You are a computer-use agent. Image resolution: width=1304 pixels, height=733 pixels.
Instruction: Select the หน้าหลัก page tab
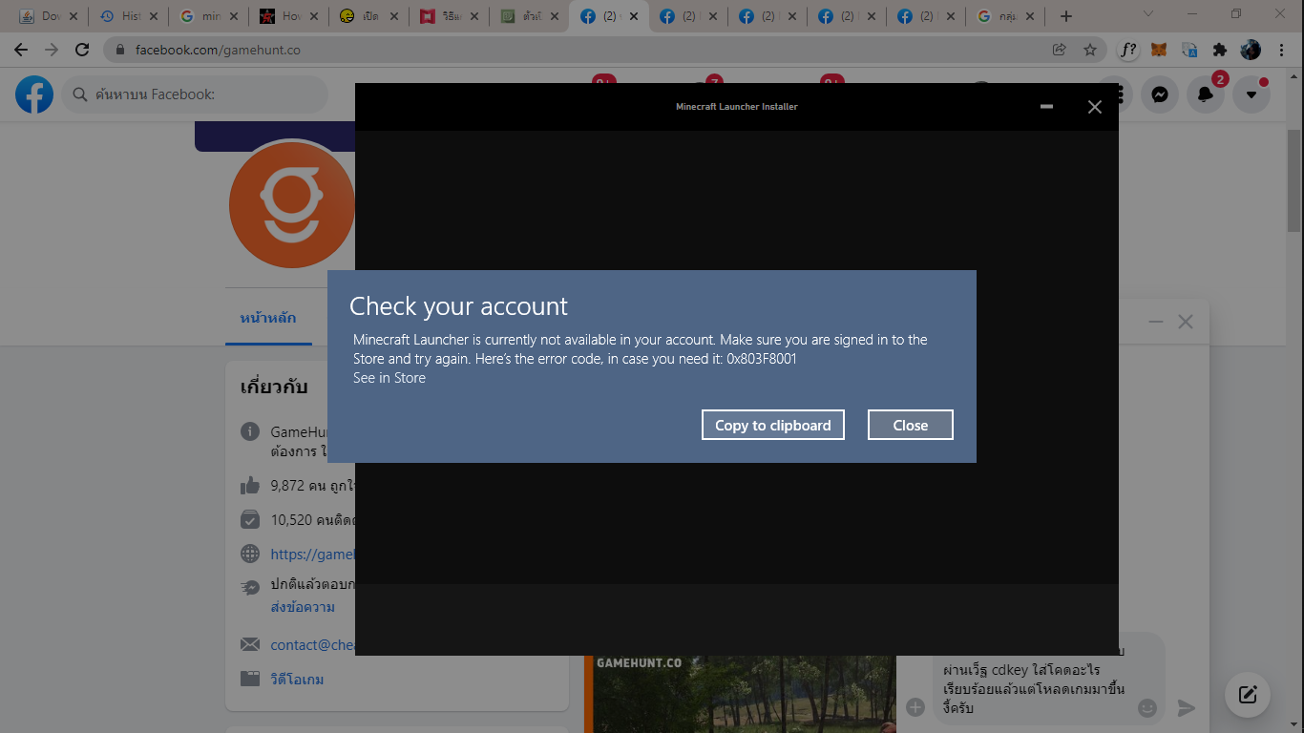(x=268, y=318)
